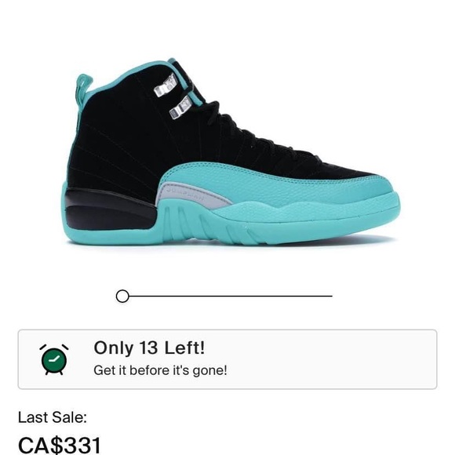The height and width of the screenshot is (455, 455).
Task: Click the upper silver lace eyelet on the shoe
Action: tap(166, 86)
